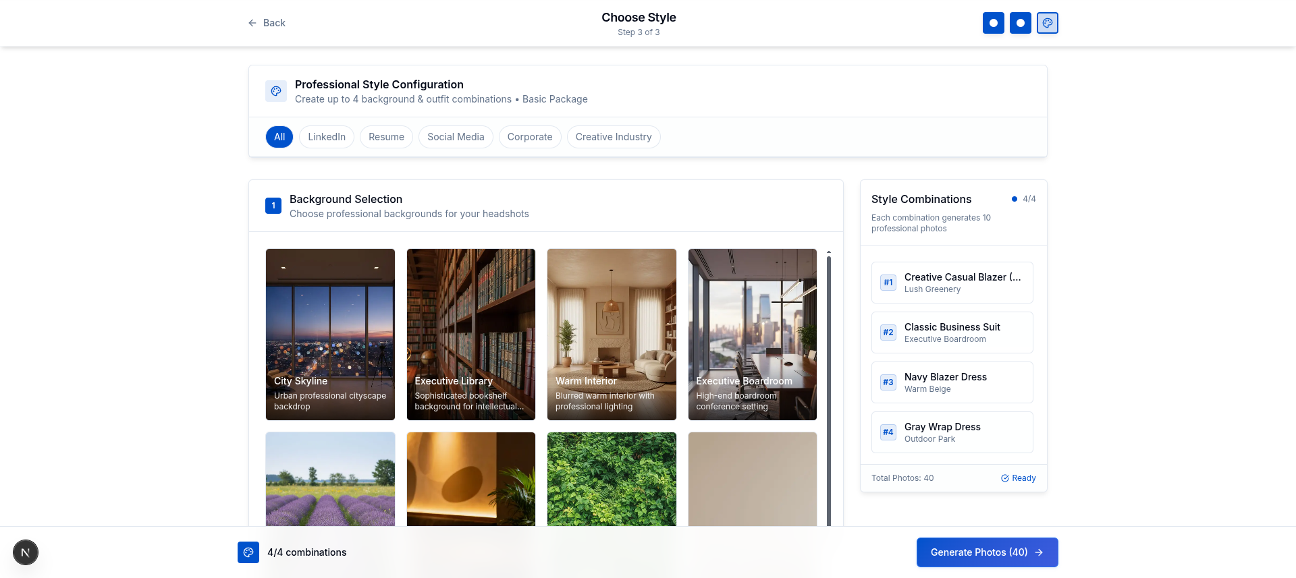
Task: Choose the Warm Interior background thumbnail
Action: coord(612,334)
